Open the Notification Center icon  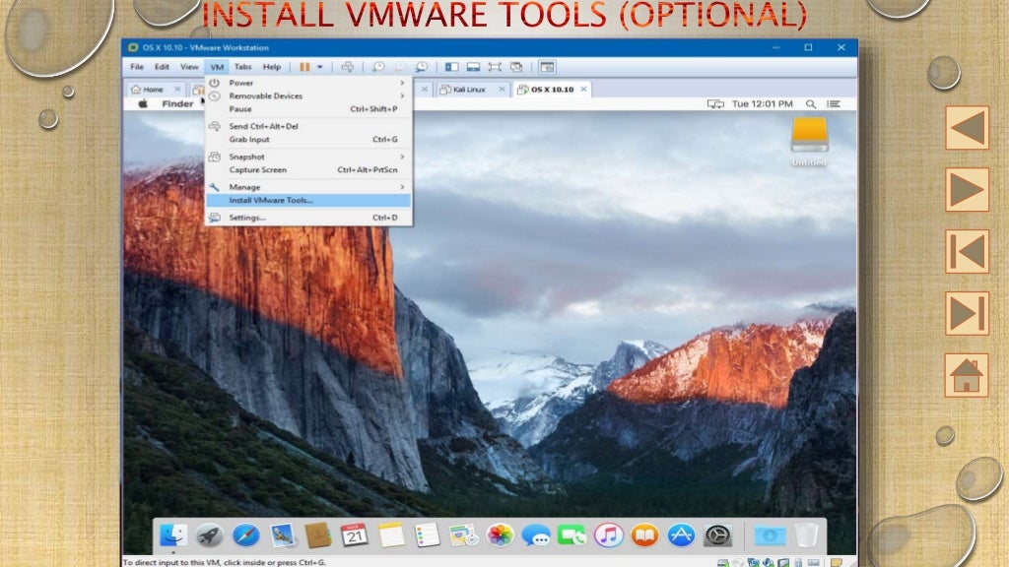[834, 104]
